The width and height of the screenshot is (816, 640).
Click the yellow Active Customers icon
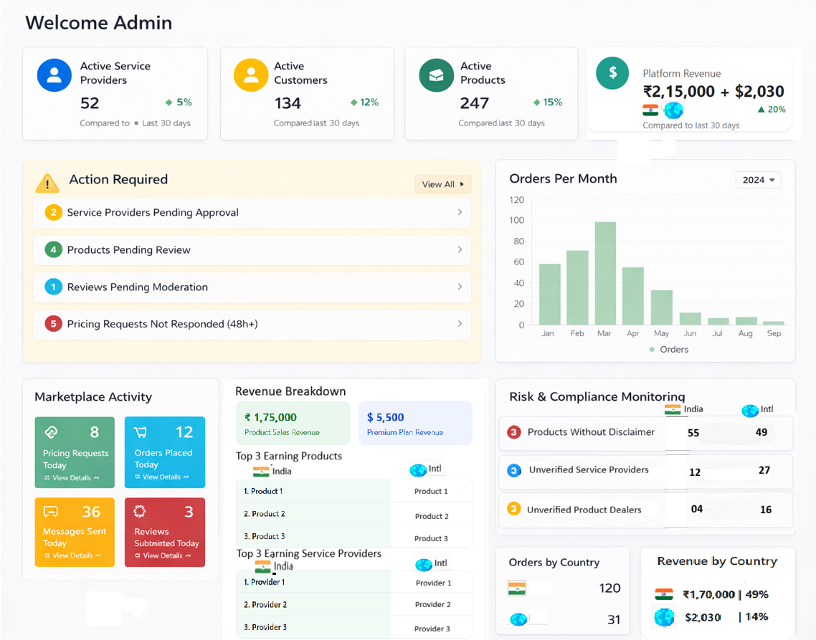(x=251, y=75)
